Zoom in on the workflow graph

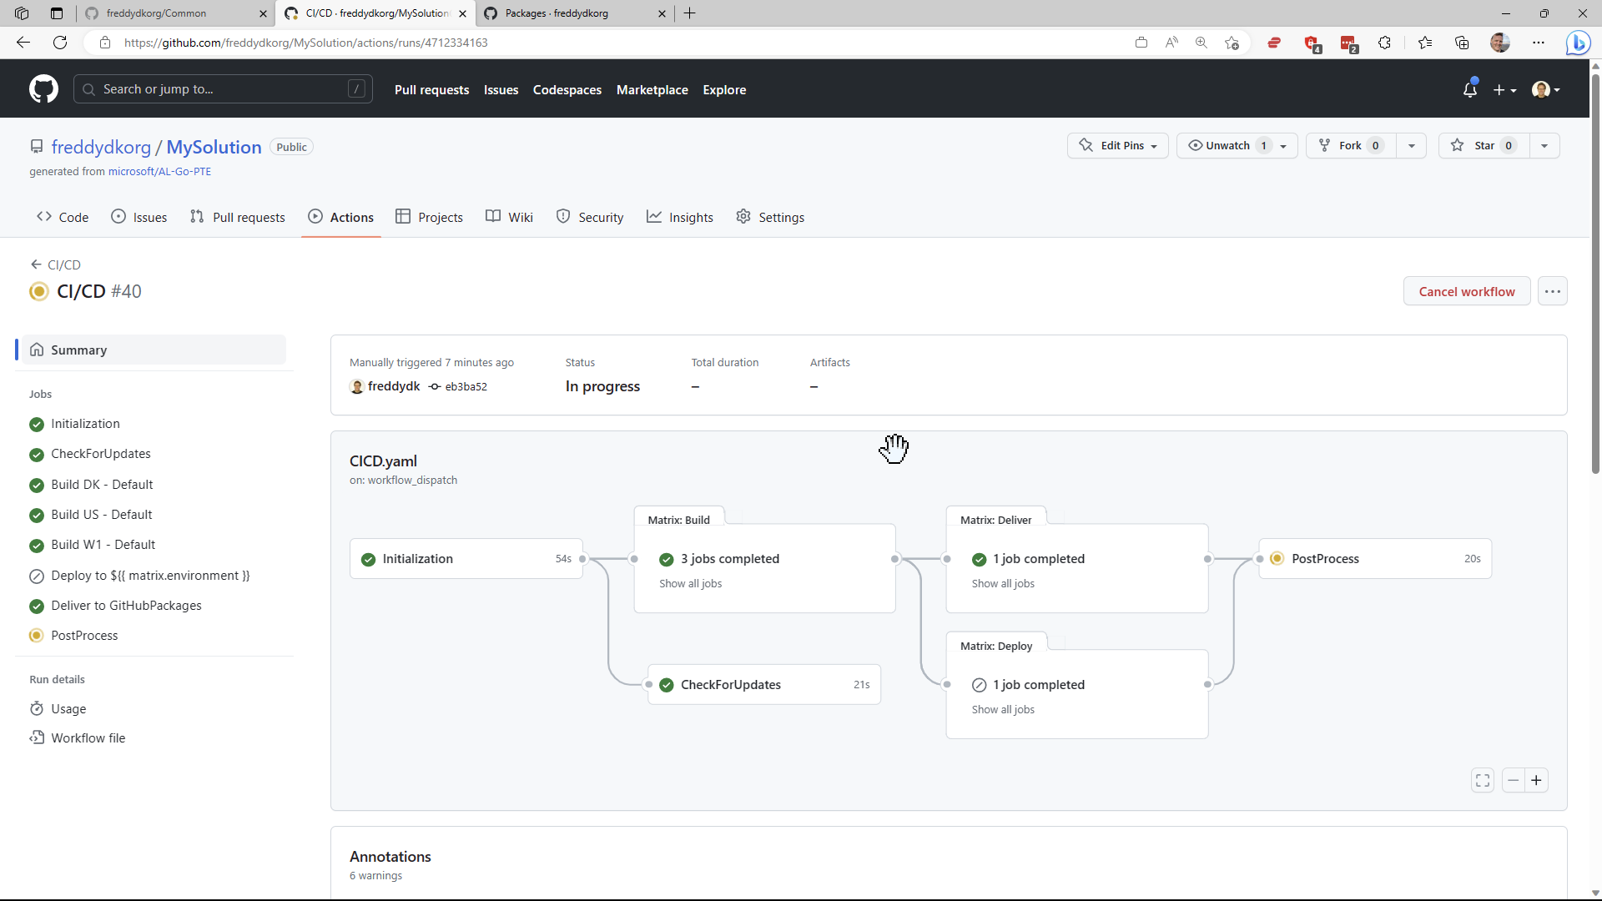(1538, 780)
